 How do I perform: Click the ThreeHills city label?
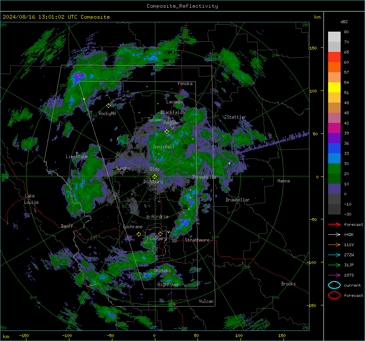click(204, 177)
